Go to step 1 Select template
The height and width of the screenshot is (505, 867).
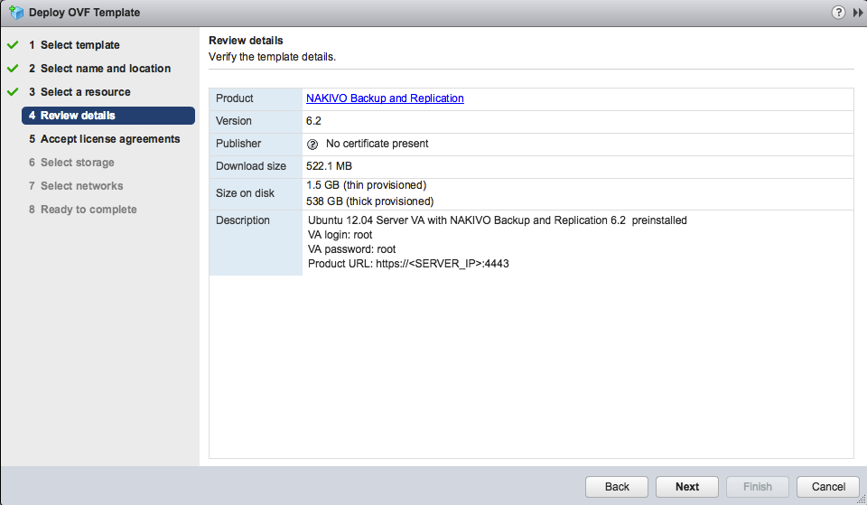click(x=79, y=45)
